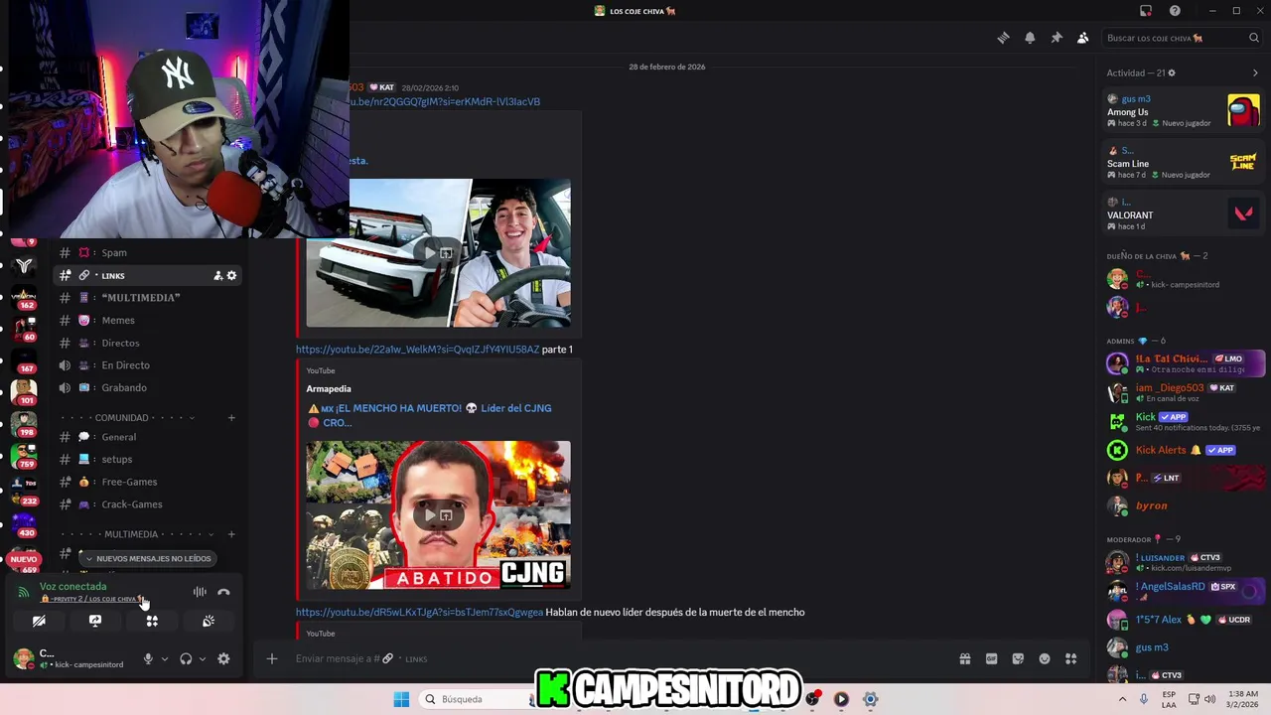Open Kick APP bot member entry

[1184, 421]
